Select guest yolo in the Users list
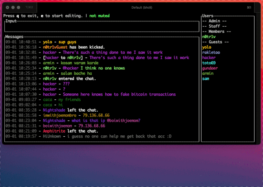The height and width of the screenshot is (187, 263). (x=206, y=47)
